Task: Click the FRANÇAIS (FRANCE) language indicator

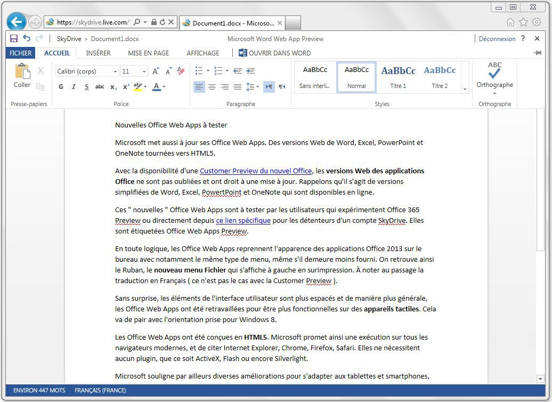Action: click(x=100, y=390)
